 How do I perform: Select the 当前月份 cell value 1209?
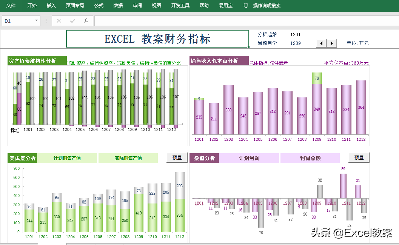(x=296, y=43)
